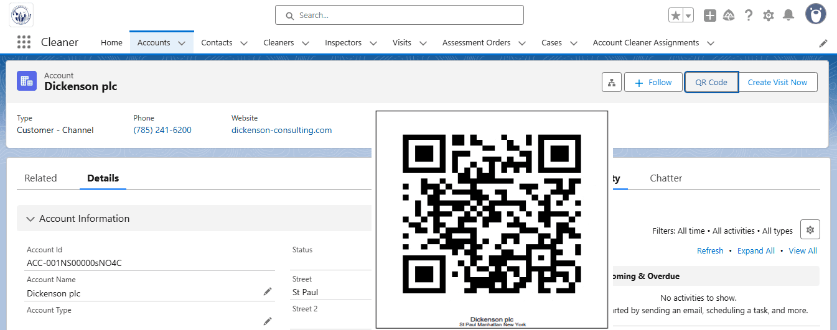The width and height of the screenshot is (837, 330).
Task: Click the Customer - Channel type value
Action: pos(55,130)
